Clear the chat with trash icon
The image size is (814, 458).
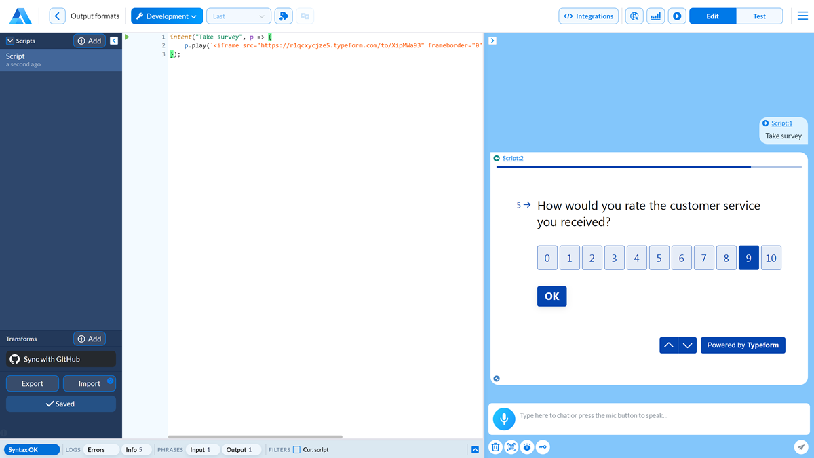pyautogui.click(x=496, y=447)
